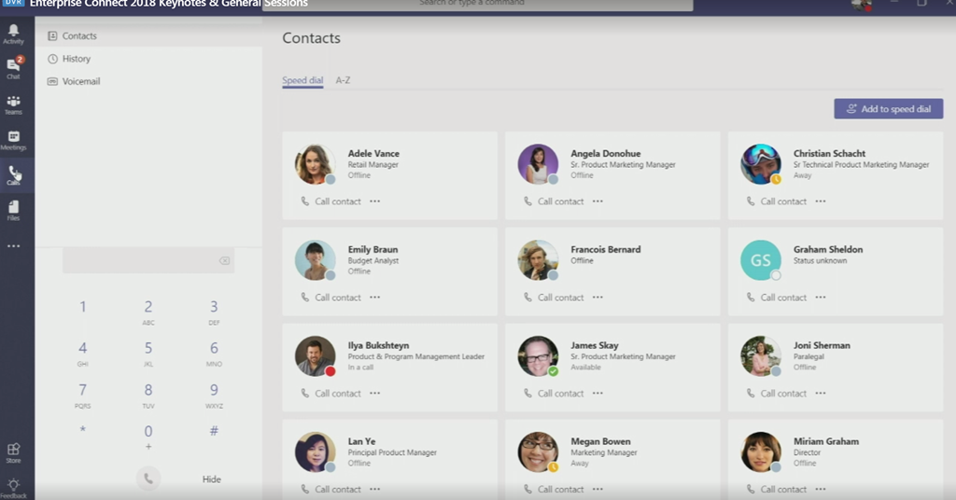This screenshot has width=956, height=500.
Task: Select the Speed dial tab
Action: pyautogui.click(x=302, y=81)
